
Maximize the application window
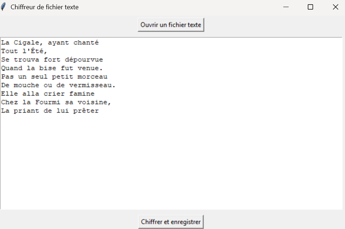310,7
